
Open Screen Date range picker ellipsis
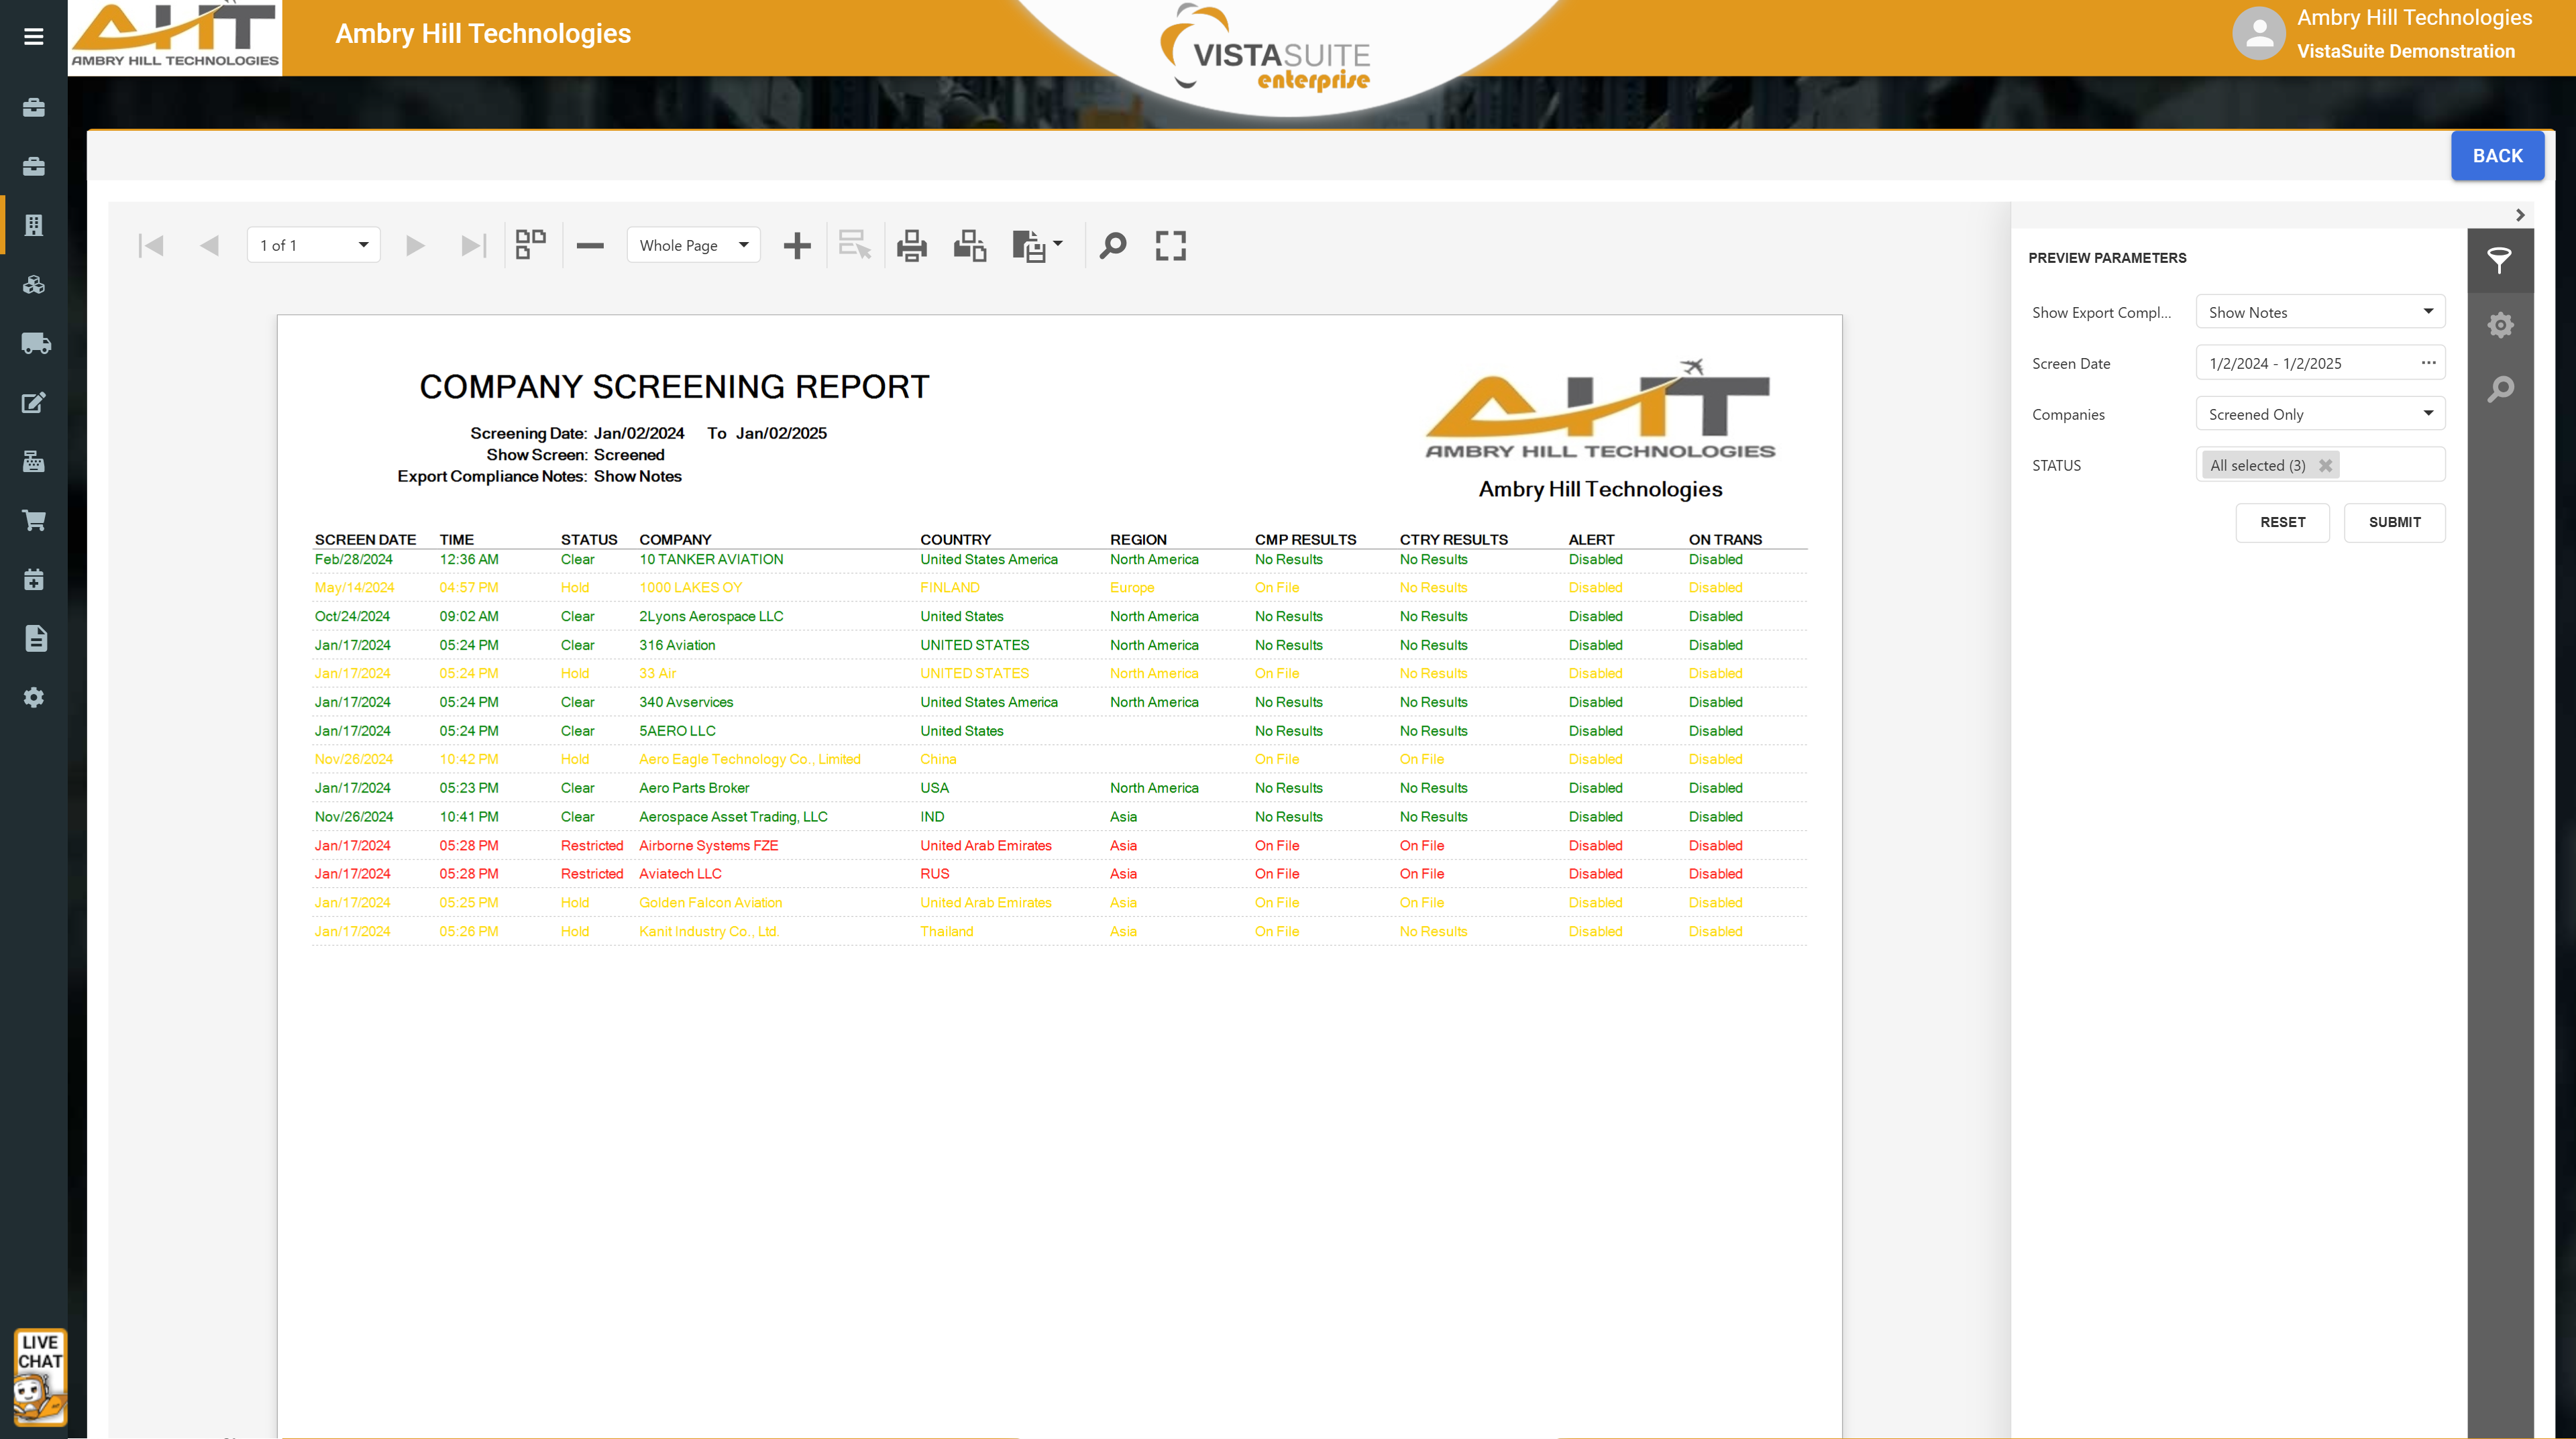[2428, 363]
